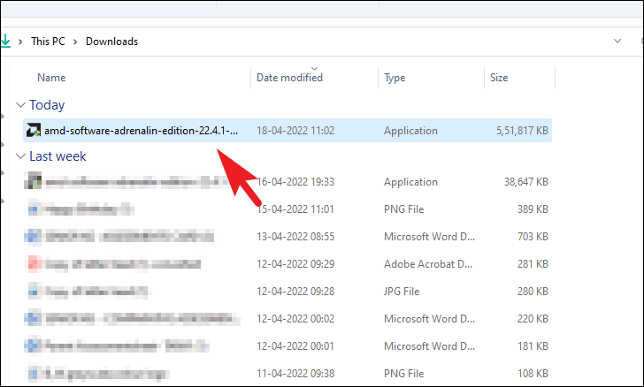Screen dimensions: 644x387
Task: Sort by the Type column header
Action: pos(395,78)
